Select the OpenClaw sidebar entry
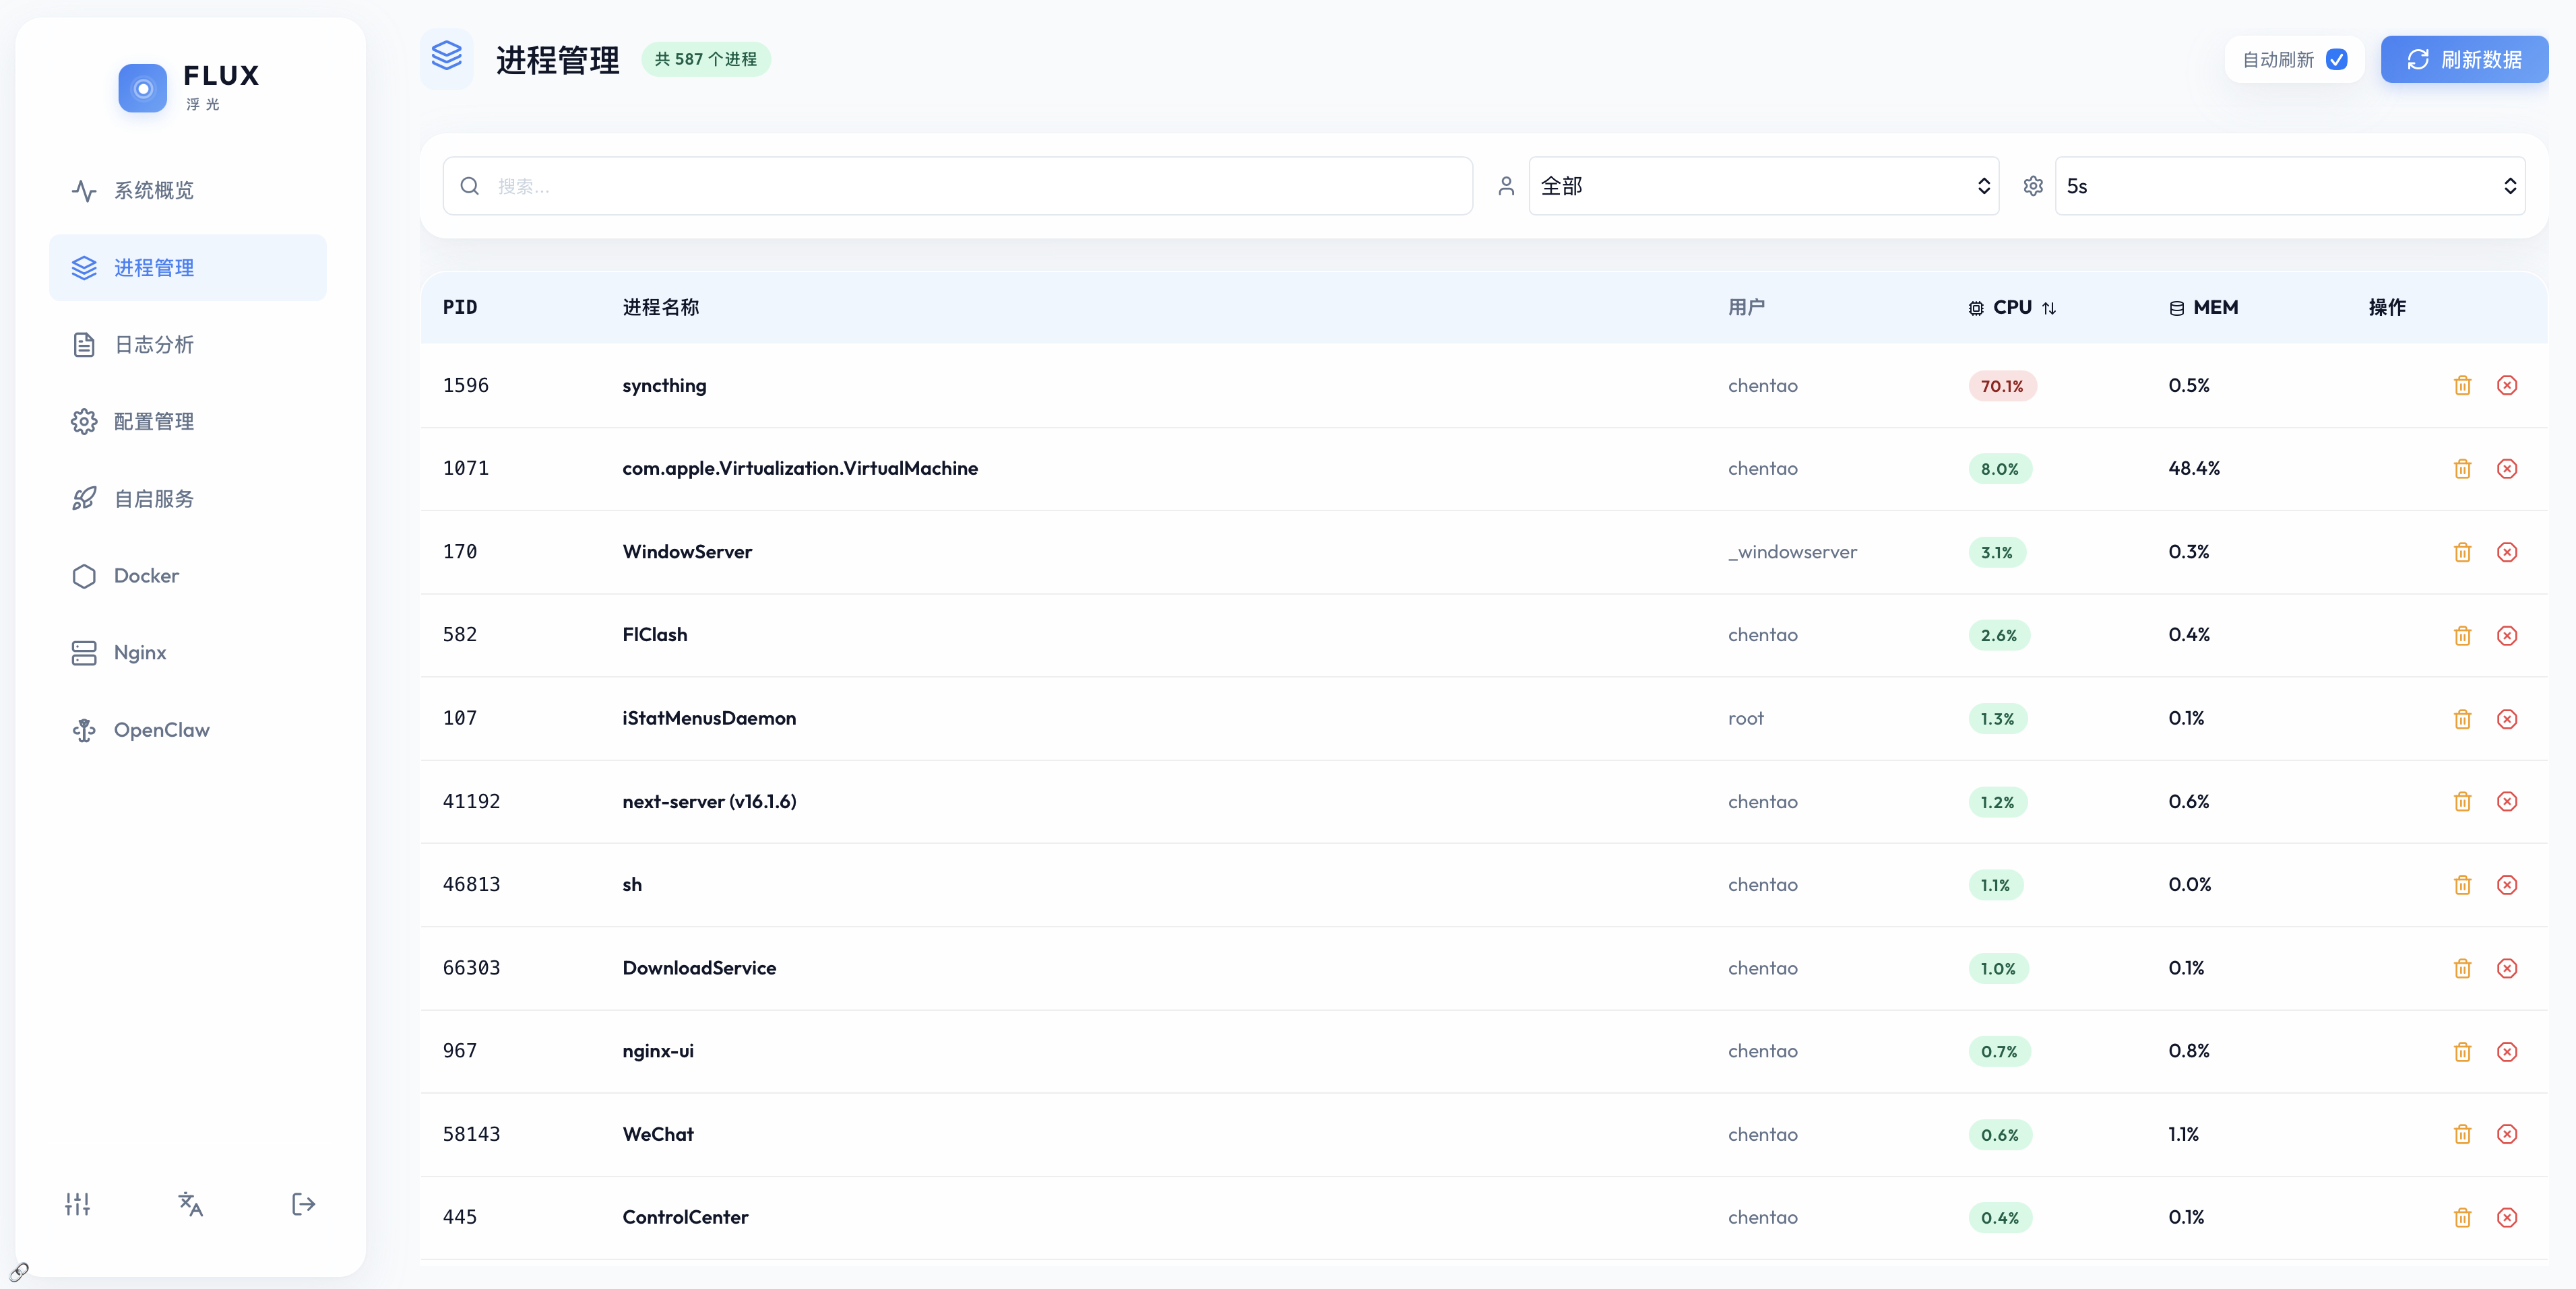 tap(161, 731)
